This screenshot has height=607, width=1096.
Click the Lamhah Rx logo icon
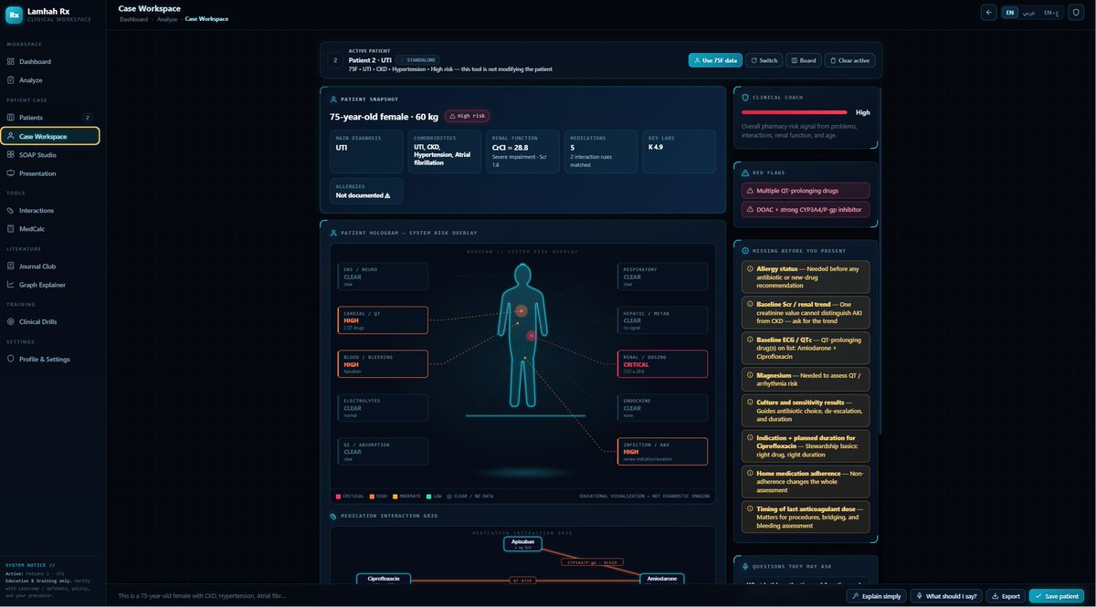[14, 15]
